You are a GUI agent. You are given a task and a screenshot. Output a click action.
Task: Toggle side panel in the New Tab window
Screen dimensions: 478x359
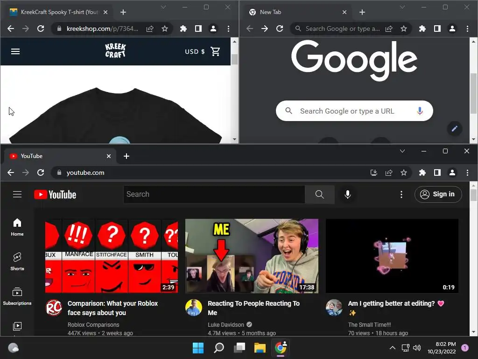tap(437, 29)
